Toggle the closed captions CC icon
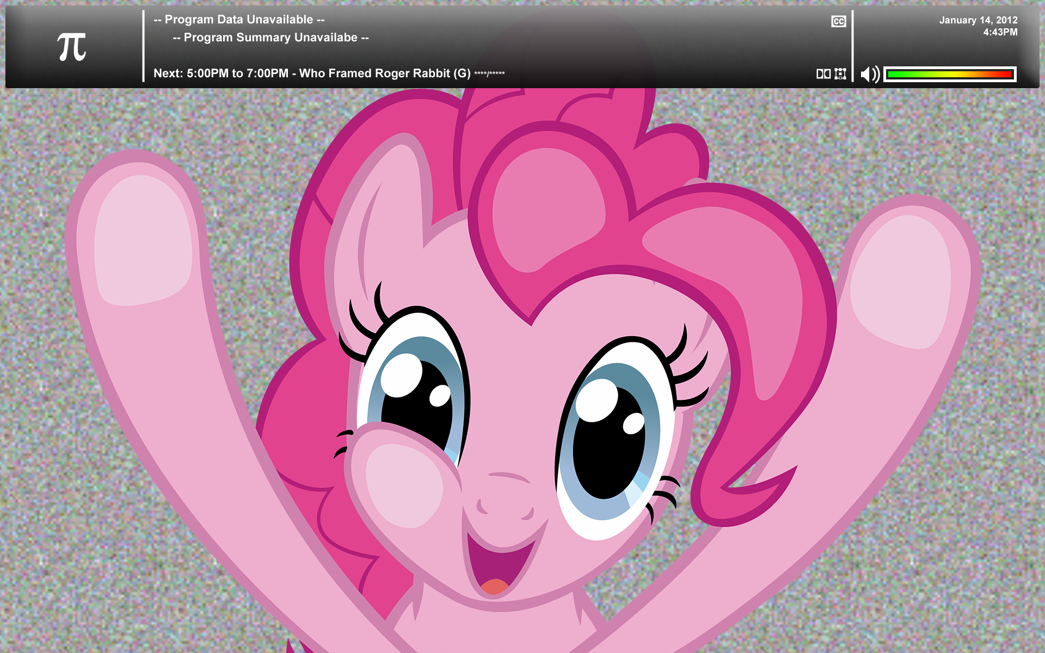This screenshot has height=653, width=1045. point(838,21)
